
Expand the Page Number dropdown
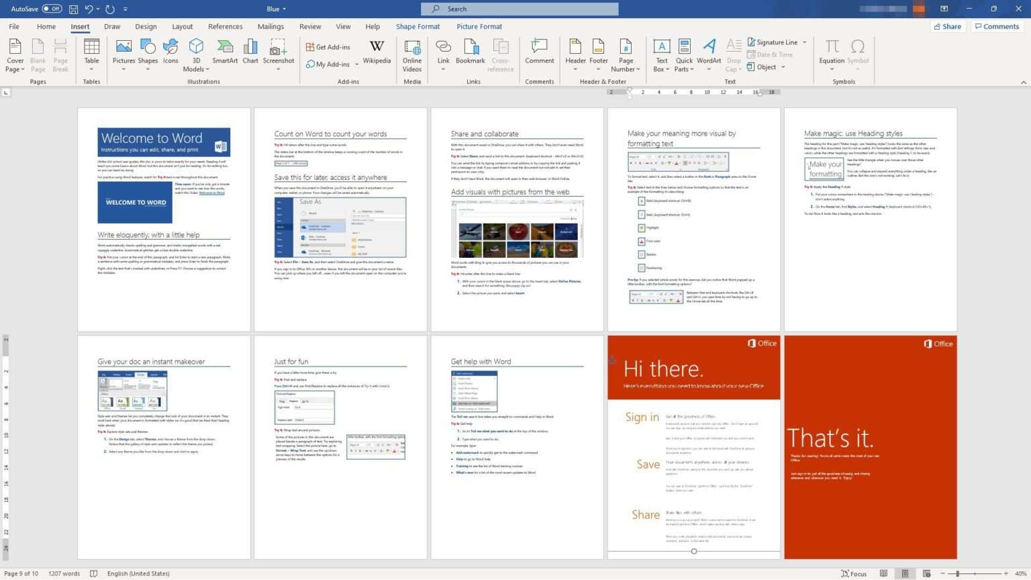[625, 54]
